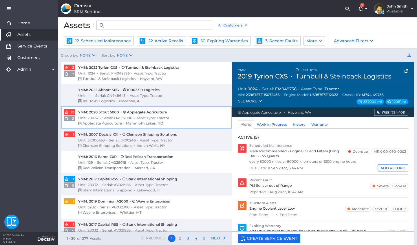This screenshot has width=417, height=245.
Task: Click ADD RECORD button
Action: click(393, 168)
